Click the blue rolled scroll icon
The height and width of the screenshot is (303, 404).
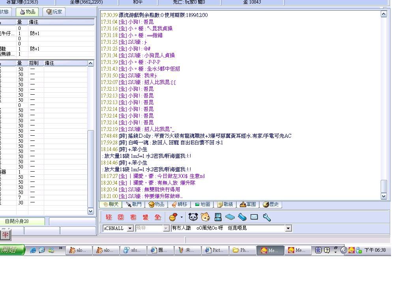[242, 217]
